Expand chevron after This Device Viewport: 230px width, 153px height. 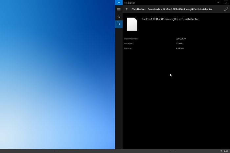tap(146, 9)
